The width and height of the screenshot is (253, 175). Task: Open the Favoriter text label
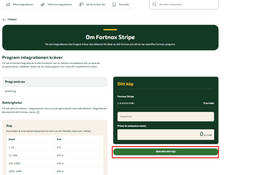[124, 5]
